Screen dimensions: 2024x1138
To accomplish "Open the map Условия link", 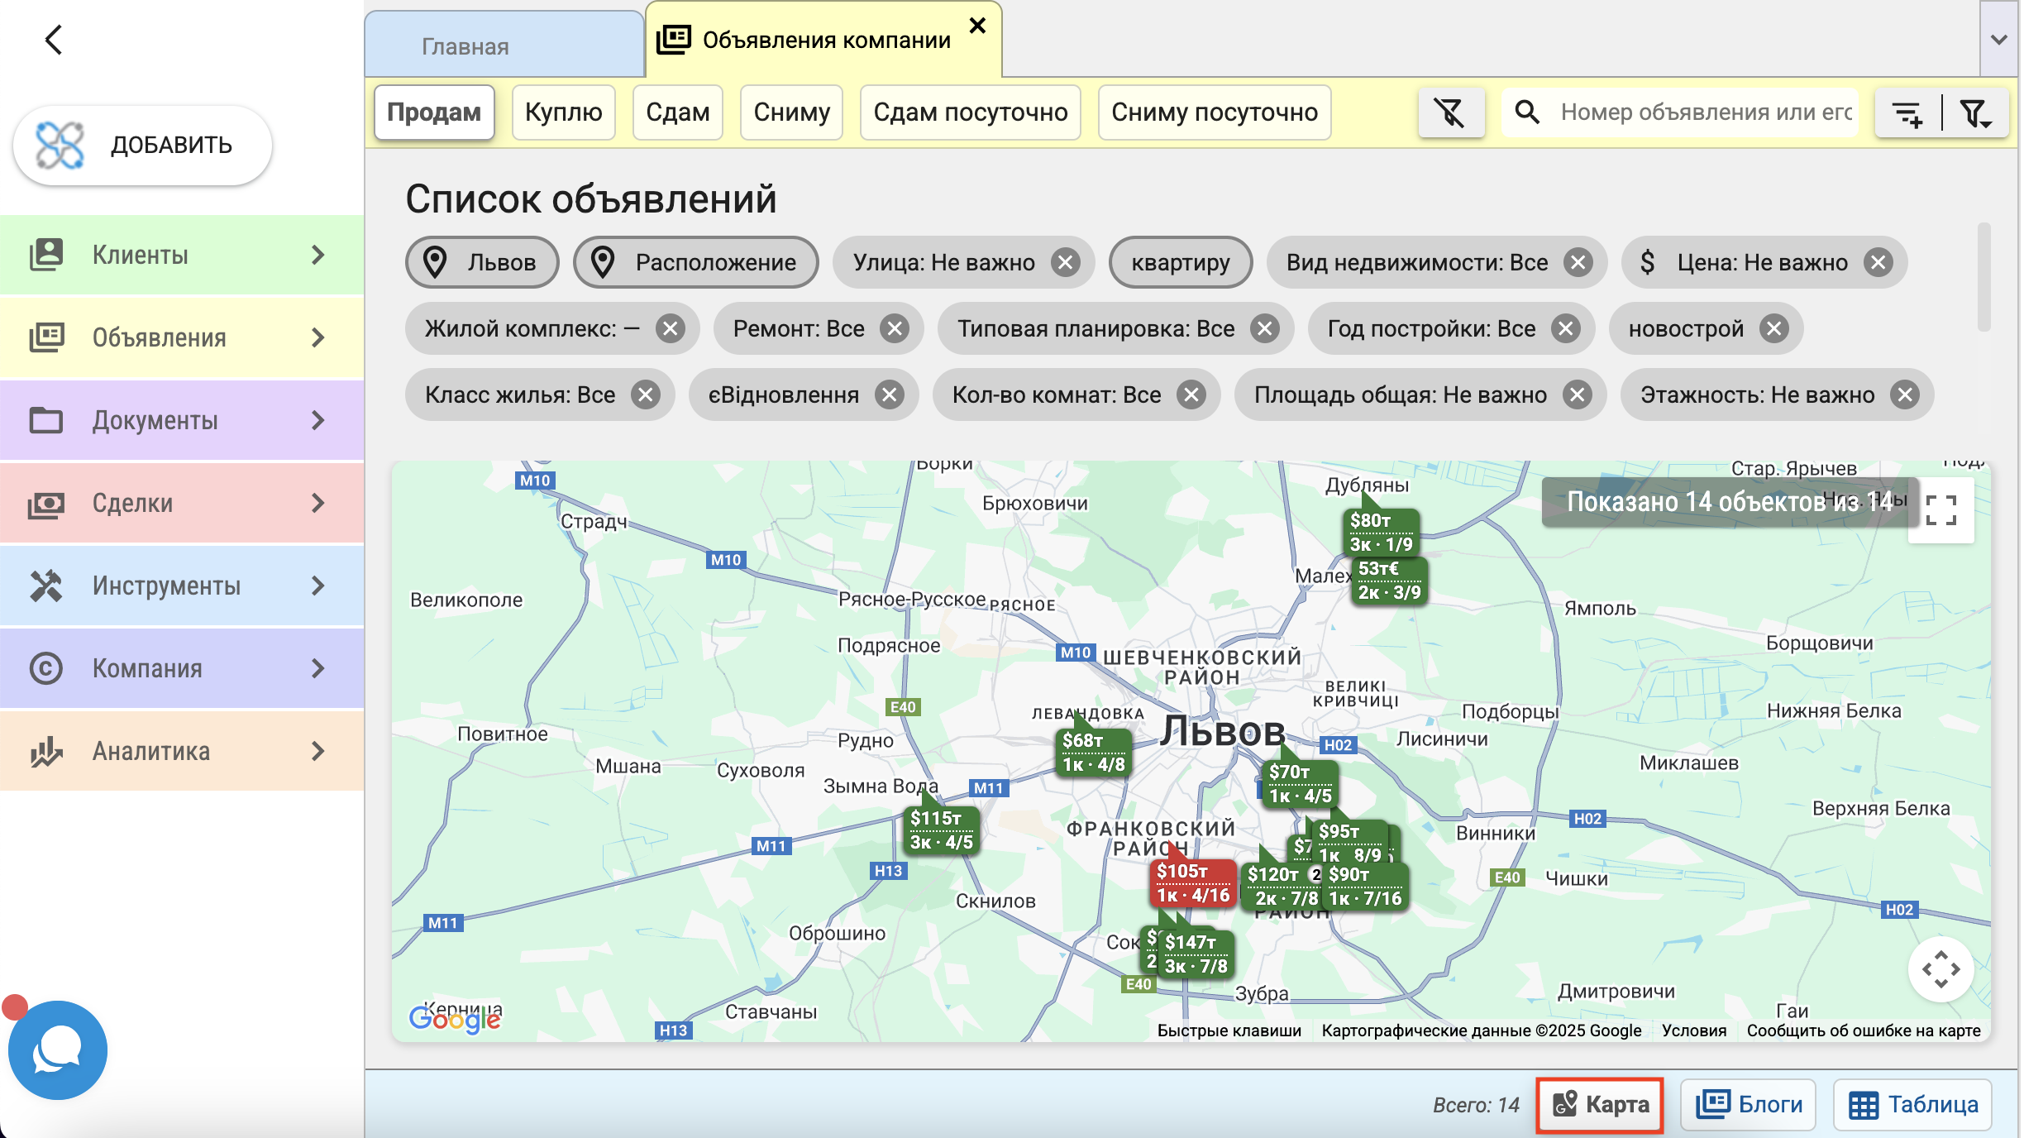I will 1694,1030.
